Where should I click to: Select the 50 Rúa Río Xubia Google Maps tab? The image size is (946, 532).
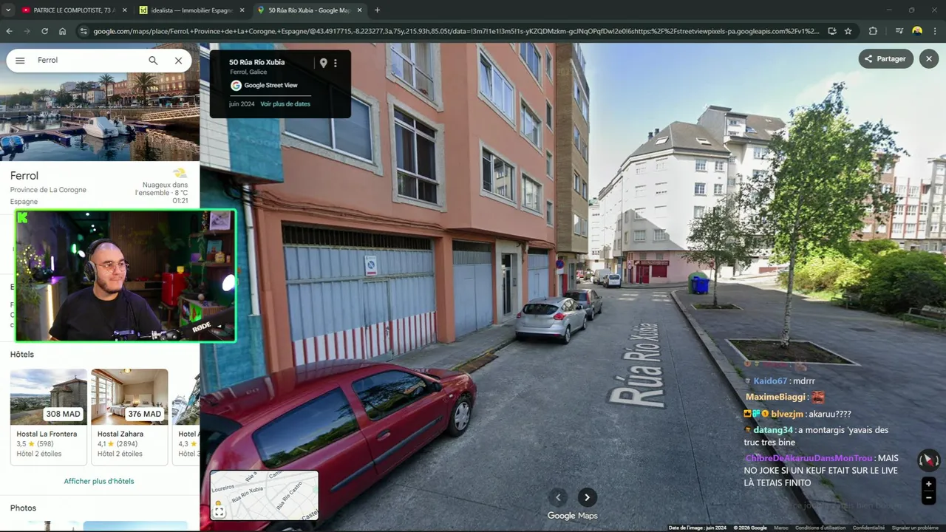coord(308,10)
